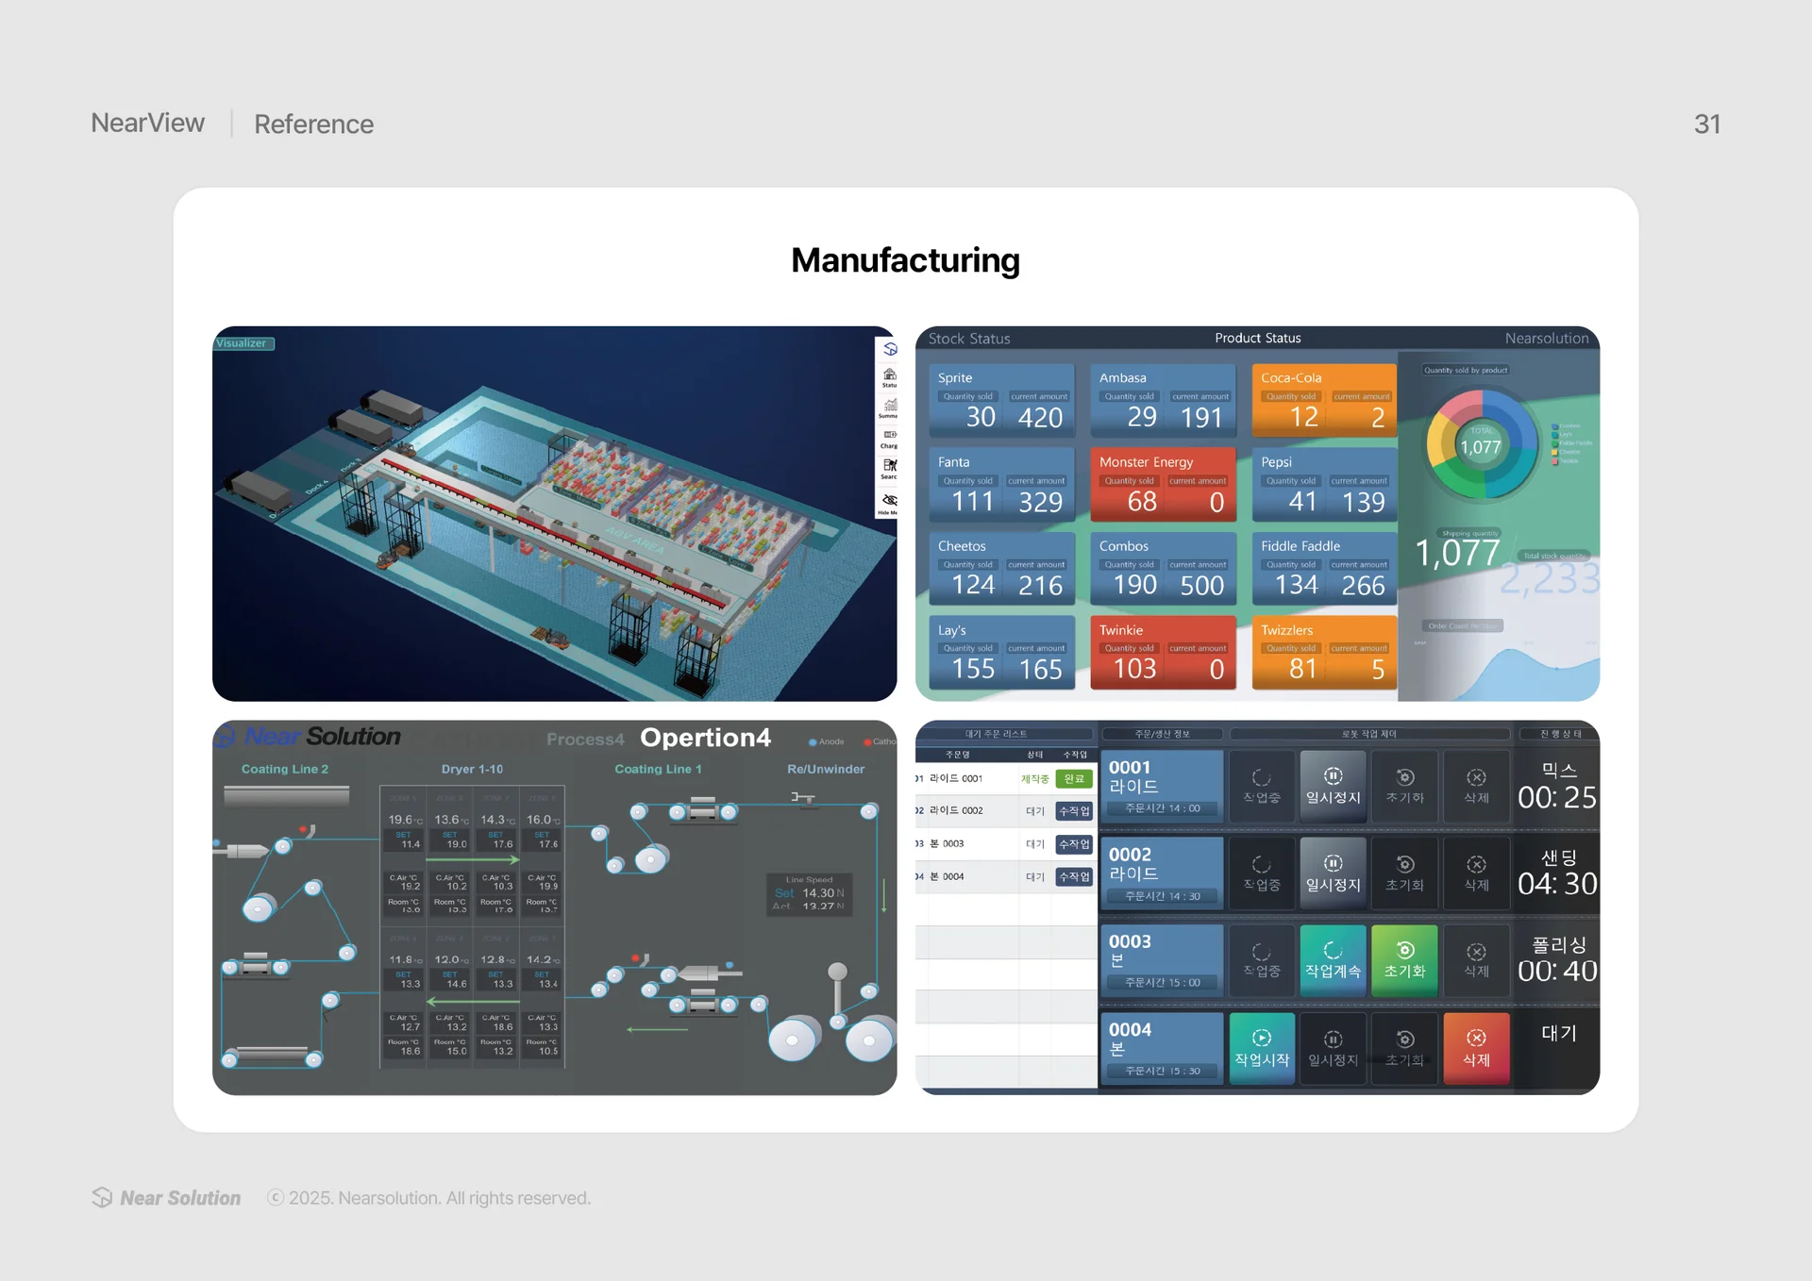
Task: Click the Search sidebar icon
Action: point(889,468)
